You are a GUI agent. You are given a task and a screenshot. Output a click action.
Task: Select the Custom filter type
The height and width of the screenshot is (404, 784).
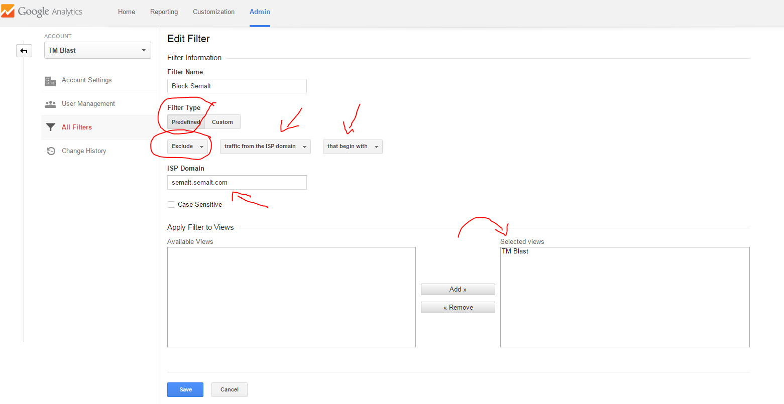tap(222, 122)
